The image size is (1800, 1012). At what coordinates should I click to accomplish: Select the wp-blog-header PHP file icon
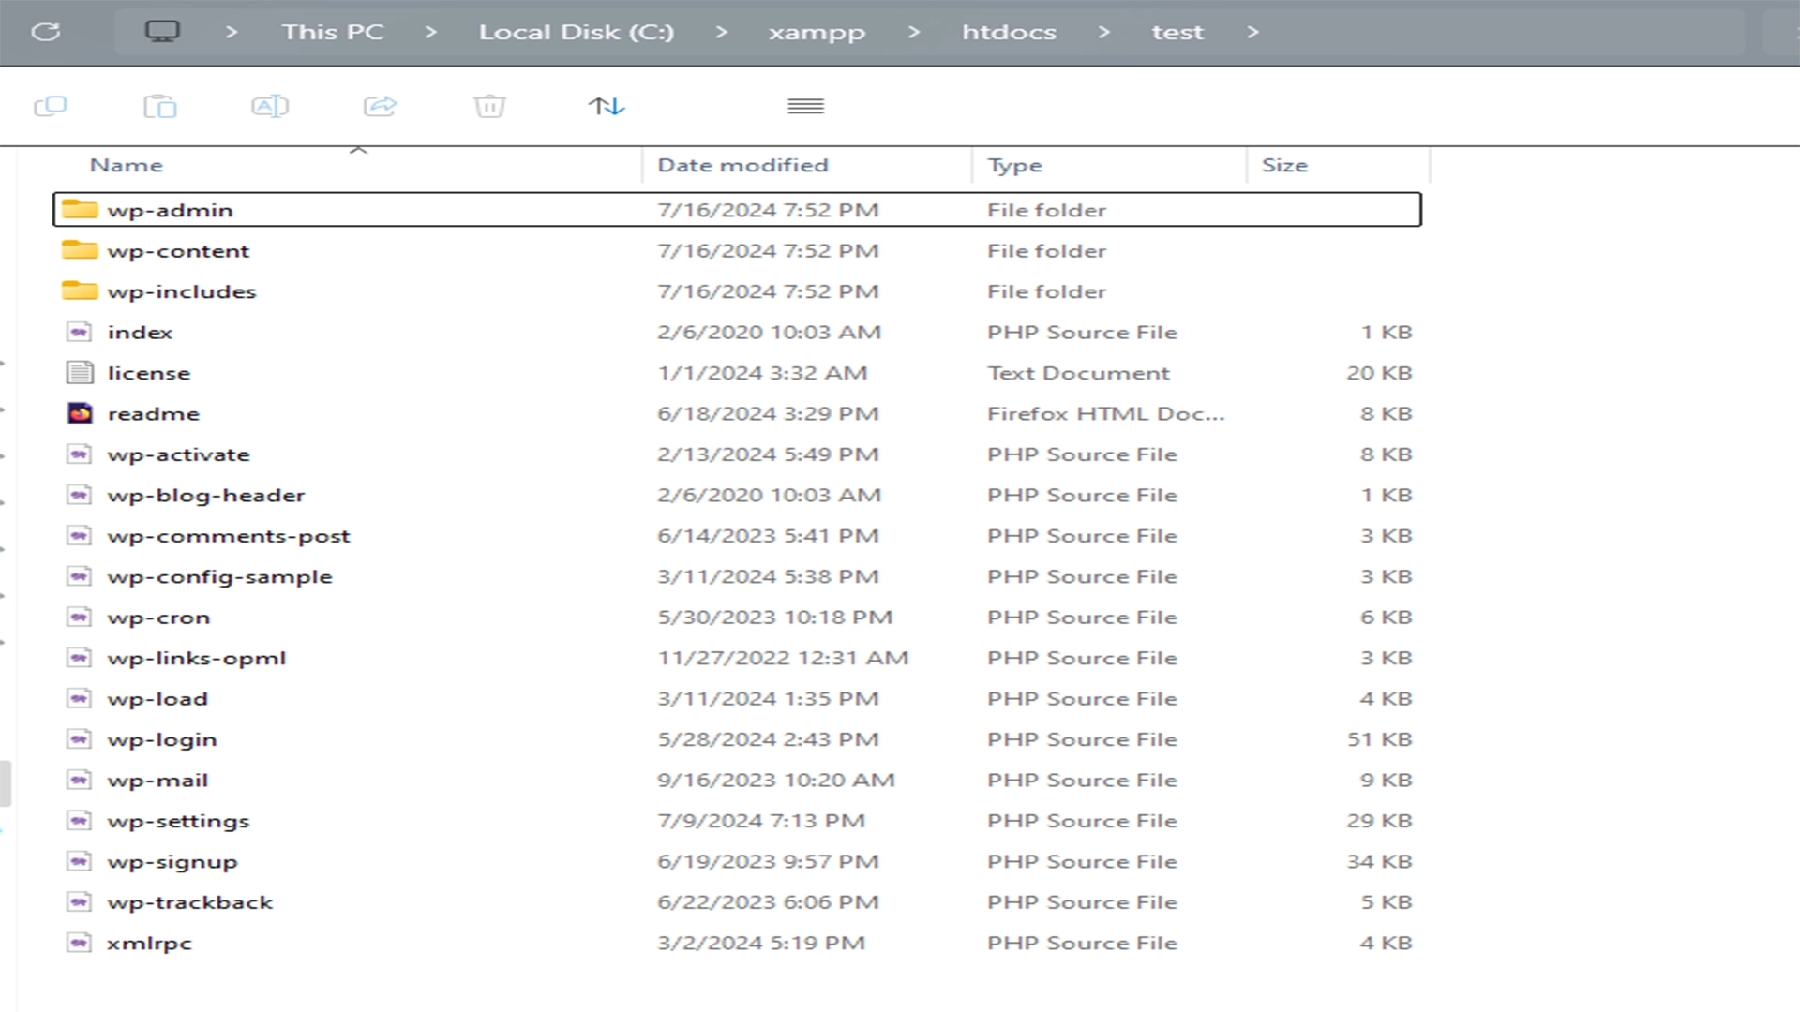pyautogui.click(x=80, y=495)
